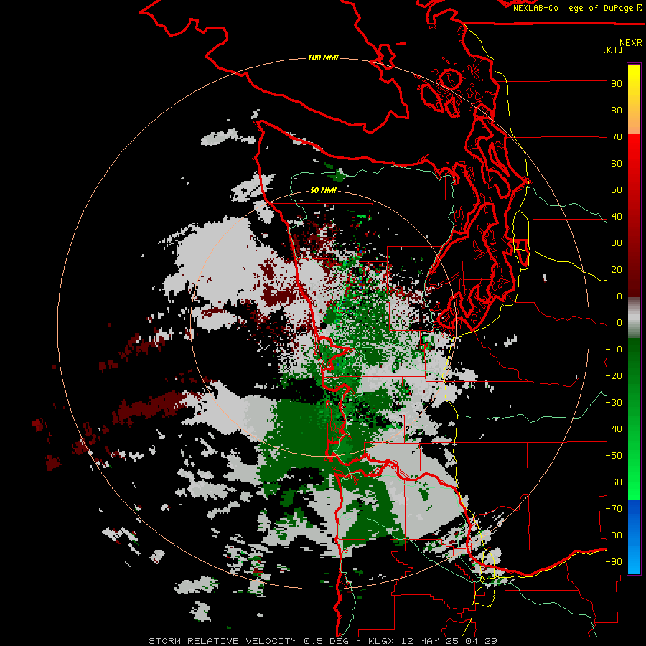Click the [KT] units label

tap(612, 50)
